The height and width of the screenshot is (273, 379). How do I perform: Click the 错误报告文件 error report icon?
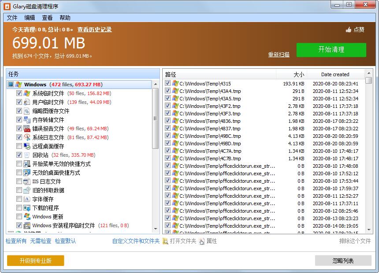[26, 129]
